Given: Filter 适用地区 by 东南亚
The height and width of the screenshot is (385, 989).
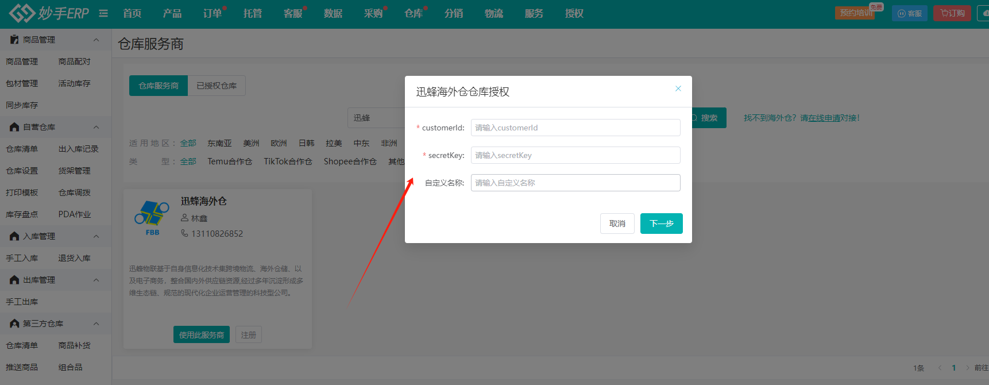Looking at the screenshot, I should coord(219,143).
